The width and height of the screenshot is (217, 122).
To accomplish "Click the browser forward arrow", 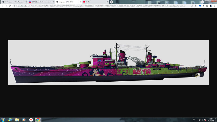I will [6, 6].
